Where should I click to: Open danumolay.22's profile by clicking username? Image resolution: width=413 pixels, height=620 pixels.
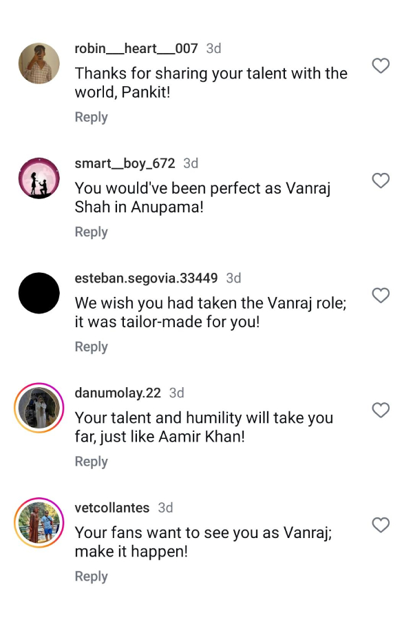(117, 393)
